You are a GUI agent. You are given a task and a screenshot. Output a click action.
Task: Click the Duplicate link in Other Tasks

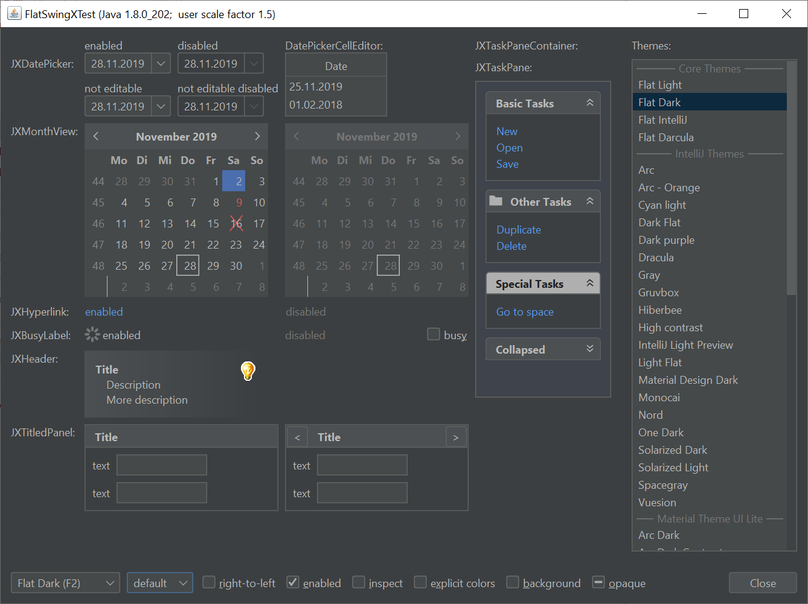[x=518, y=230]
